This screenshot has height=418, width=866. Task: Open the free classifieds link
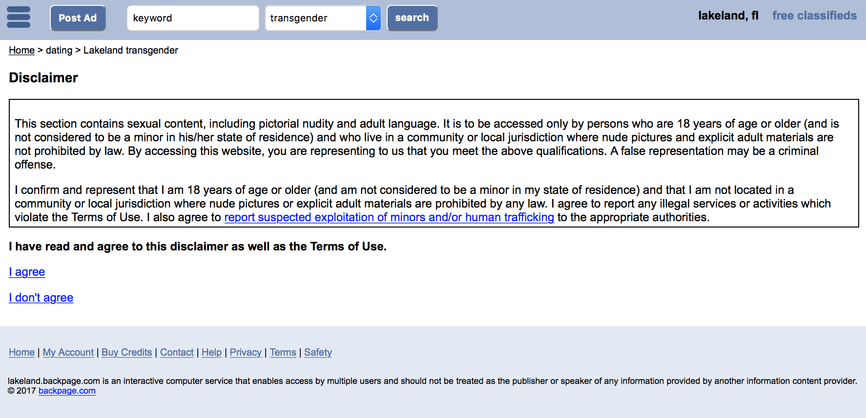pyautogui.click(x=814, y=16)
